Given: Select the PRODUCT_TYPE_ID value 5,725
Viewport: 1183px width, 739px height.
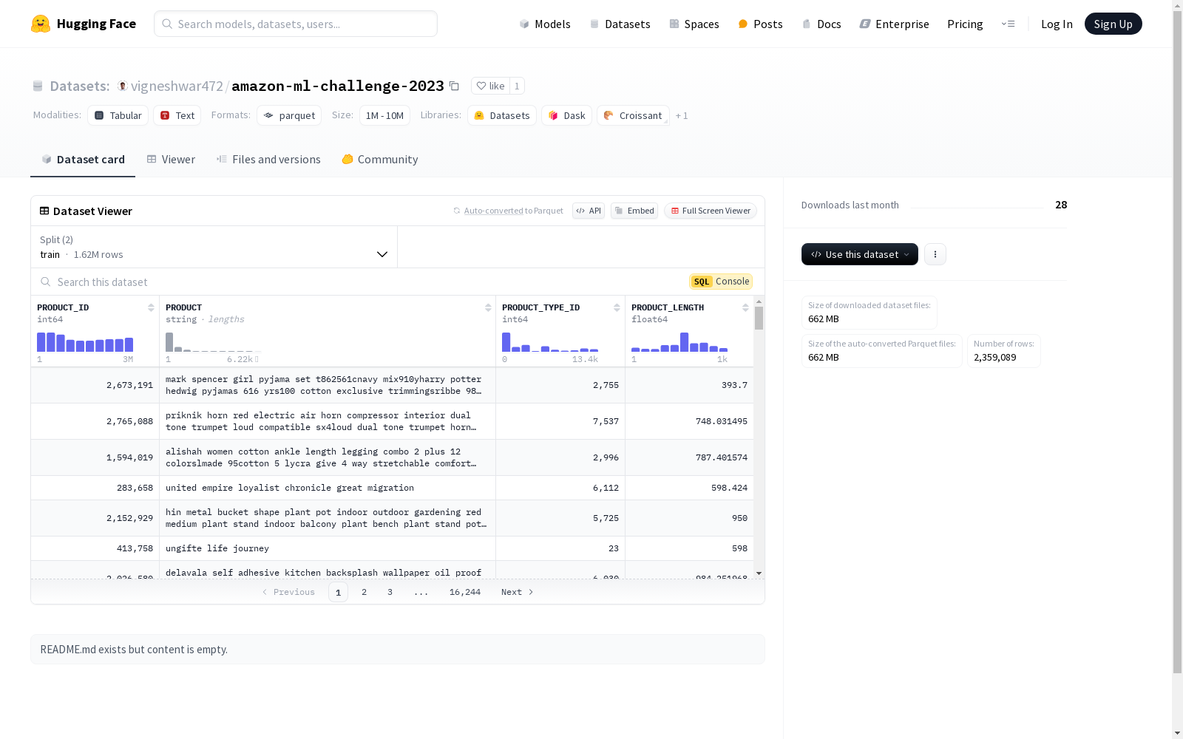Looking at the screenshot, I should [560, 518].
